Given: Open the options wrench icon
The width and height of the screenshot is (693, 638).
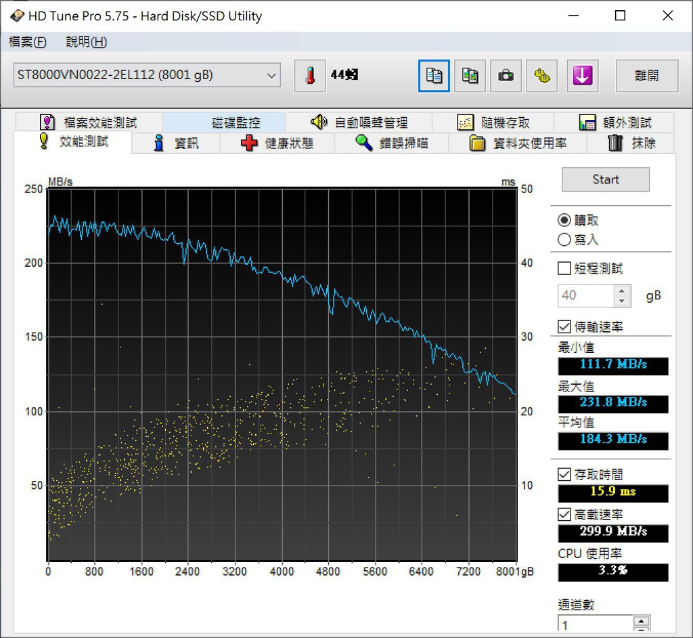Looking at the screenshot, I should click(541, 76).
